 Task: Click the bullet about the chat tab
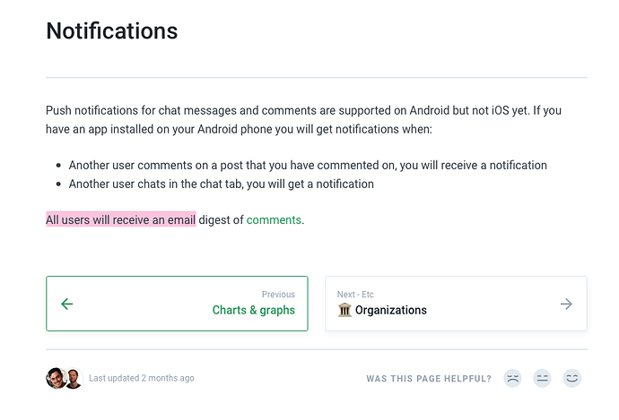point(221,184)
